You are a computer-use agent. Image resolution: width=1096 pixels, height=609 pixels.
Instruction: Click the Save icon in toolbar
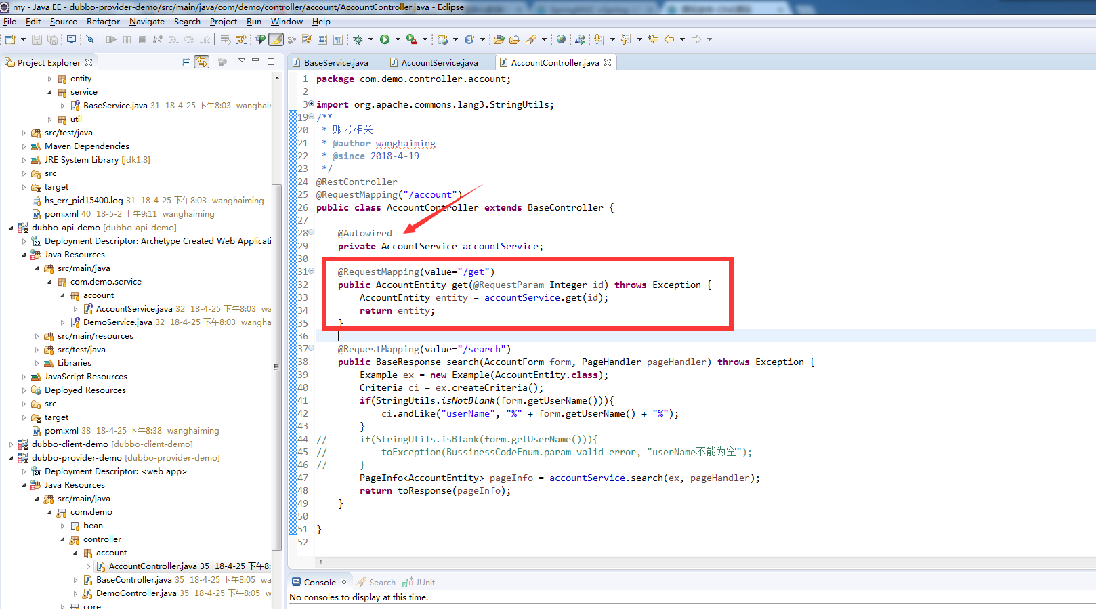[37, 39]
